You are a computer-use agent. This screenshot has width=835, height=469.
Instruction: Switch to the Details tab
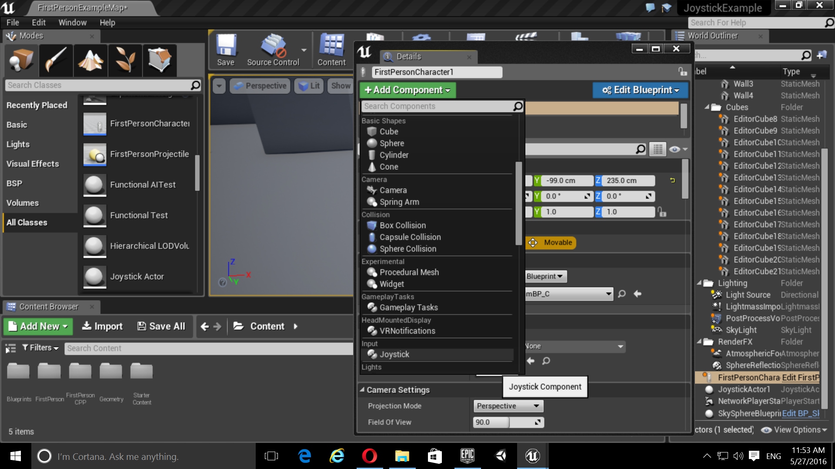coord(408,56)
